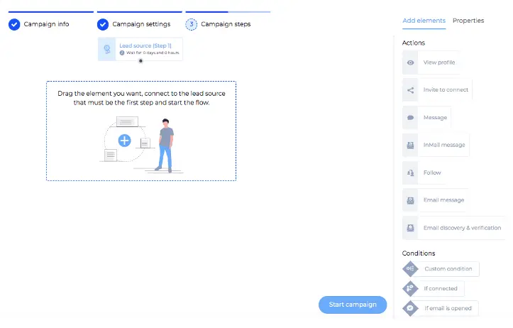
Task: Select the InMail message icon
Action: coord(410,145)
